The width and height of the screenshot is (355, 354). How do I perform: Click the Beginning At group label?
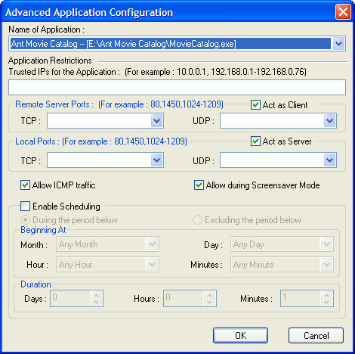43,230
